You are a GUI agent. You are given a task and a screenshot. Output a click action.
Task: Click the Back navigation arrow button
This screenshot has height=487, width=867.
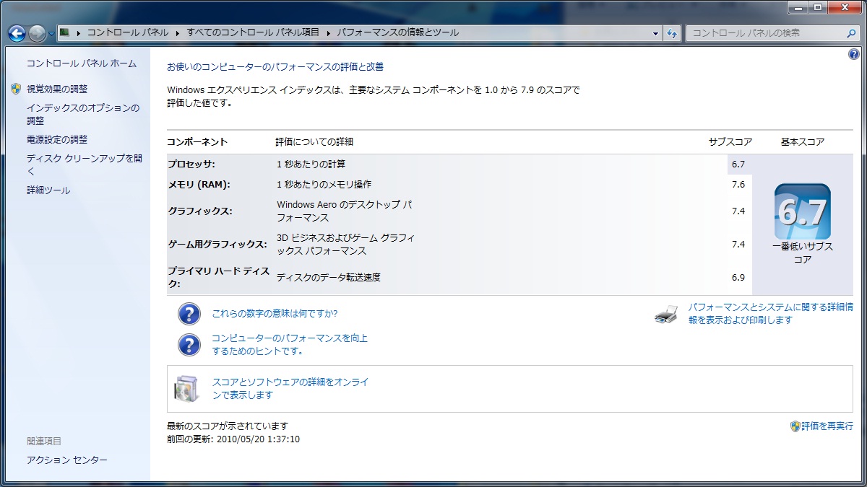click(17, 33)
